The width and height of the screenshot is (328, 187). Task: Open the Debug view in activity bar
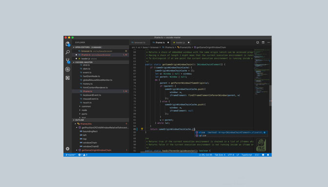click(67, 69)
